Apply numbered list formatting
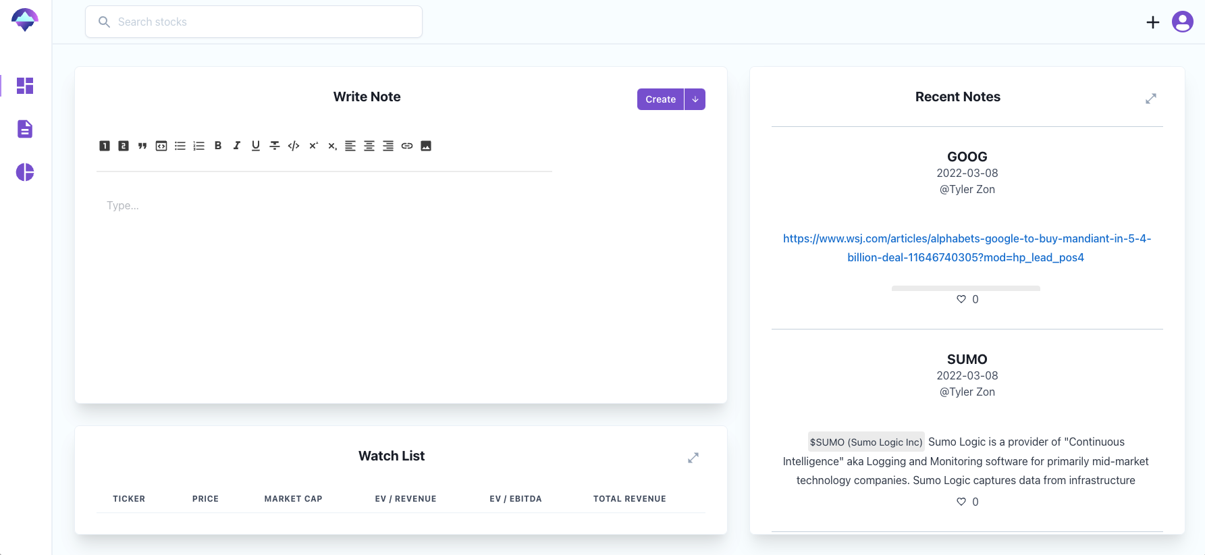 (x=199, y=146)
